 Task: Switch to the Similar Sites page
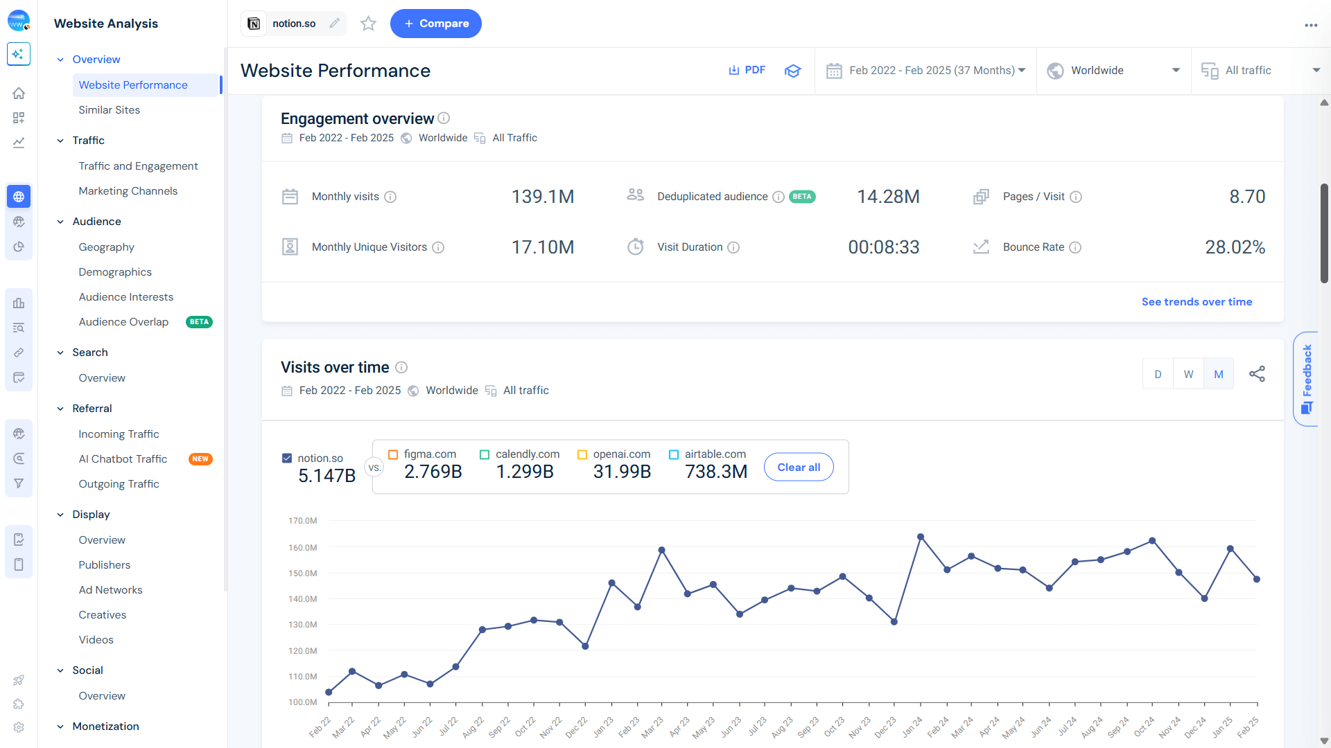pos(109,109)
